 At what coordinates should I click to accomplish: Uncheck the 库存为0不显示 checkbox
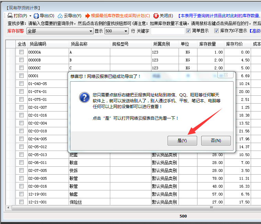point(216,31)
